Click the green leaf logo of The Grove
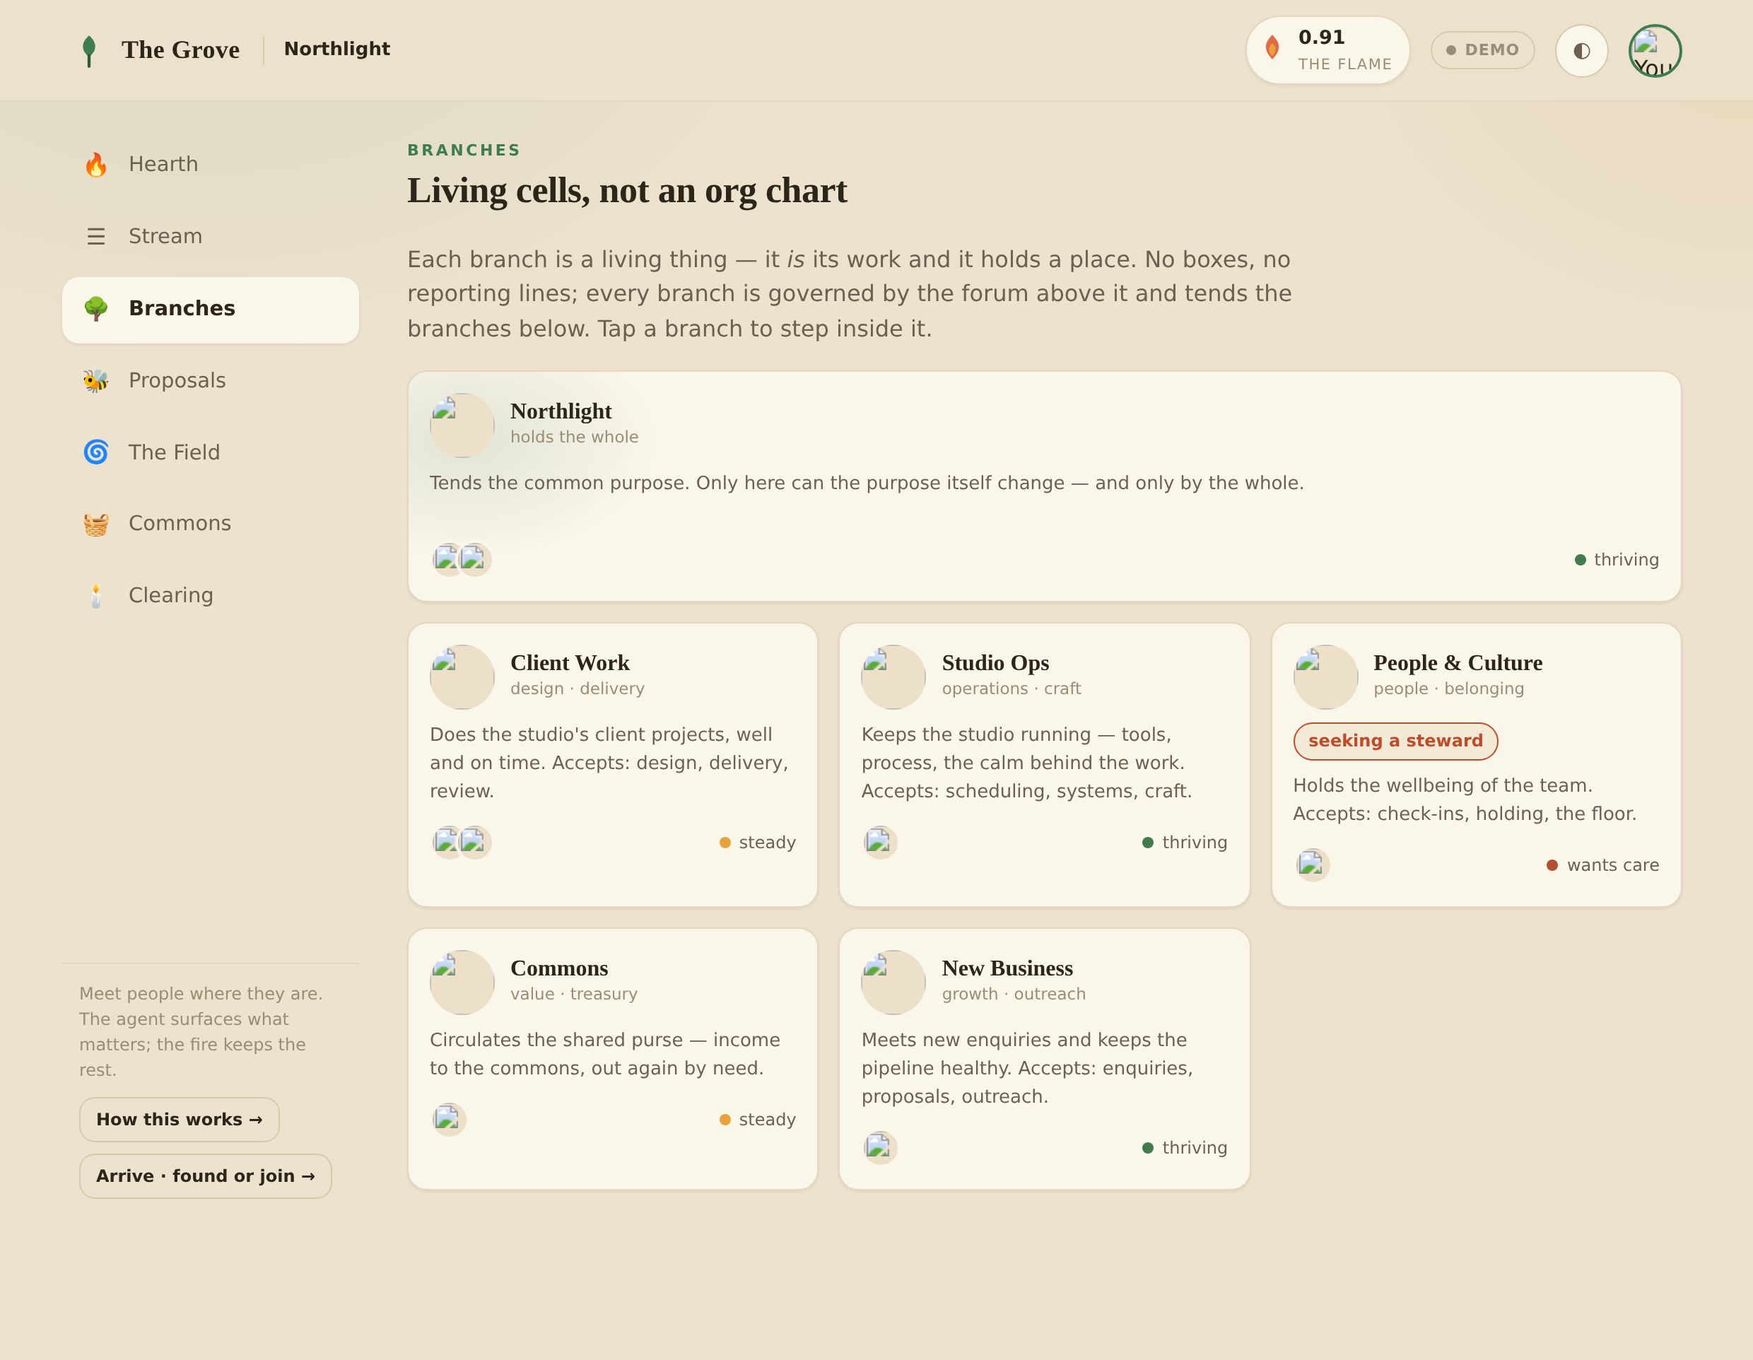This screenshot has width=1753, height=1360. [x=89, y=51]
